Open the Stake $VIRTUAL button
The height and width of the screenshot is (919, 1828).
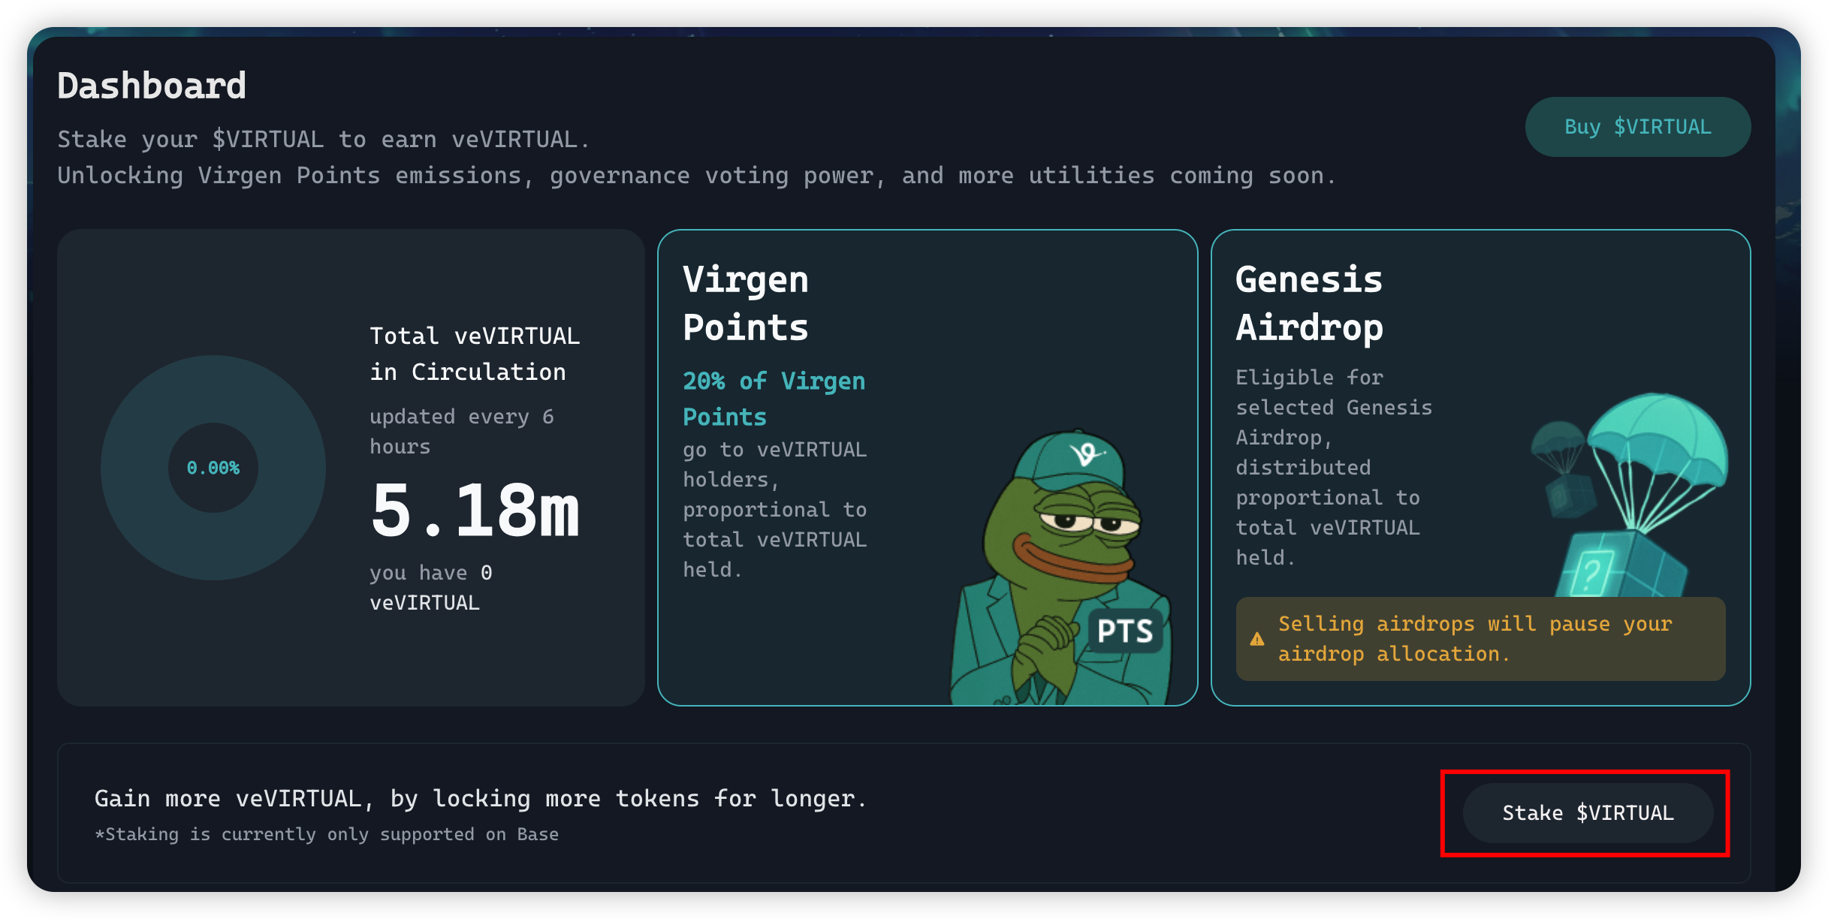point(1588,813)
